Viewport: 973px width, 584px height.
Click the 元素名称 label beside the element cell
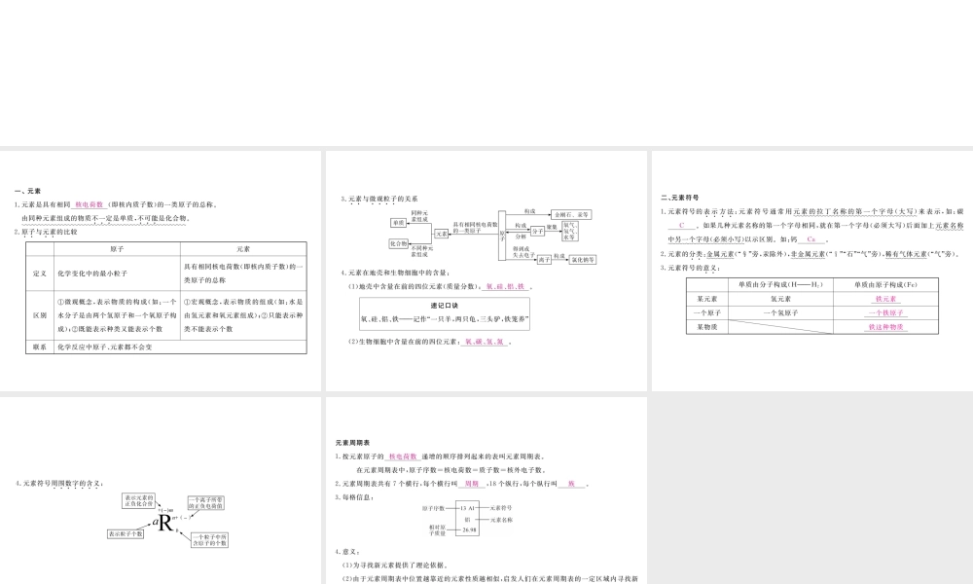(501, 520)
